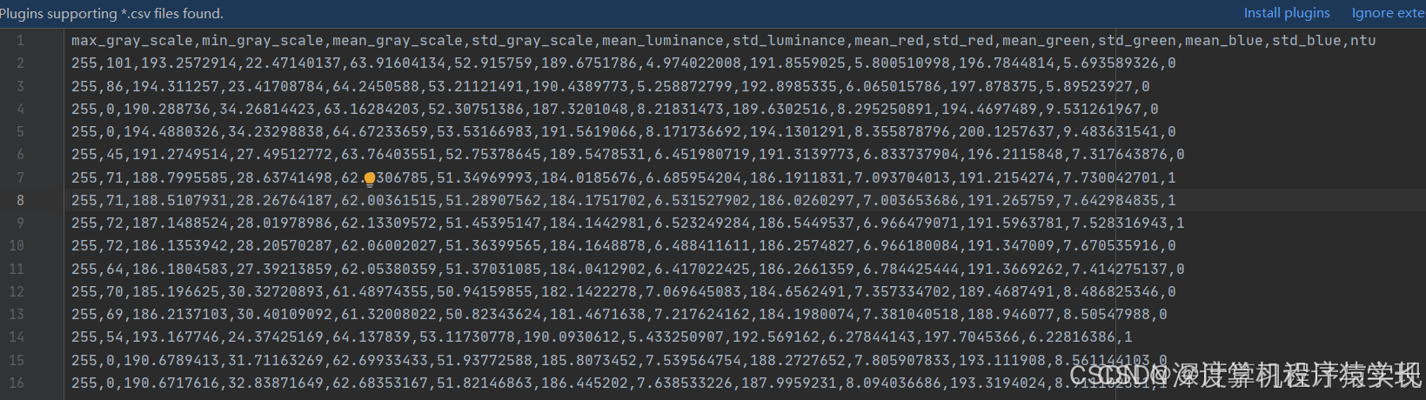Click value 188.5107931 on line 8

(180, 200)
